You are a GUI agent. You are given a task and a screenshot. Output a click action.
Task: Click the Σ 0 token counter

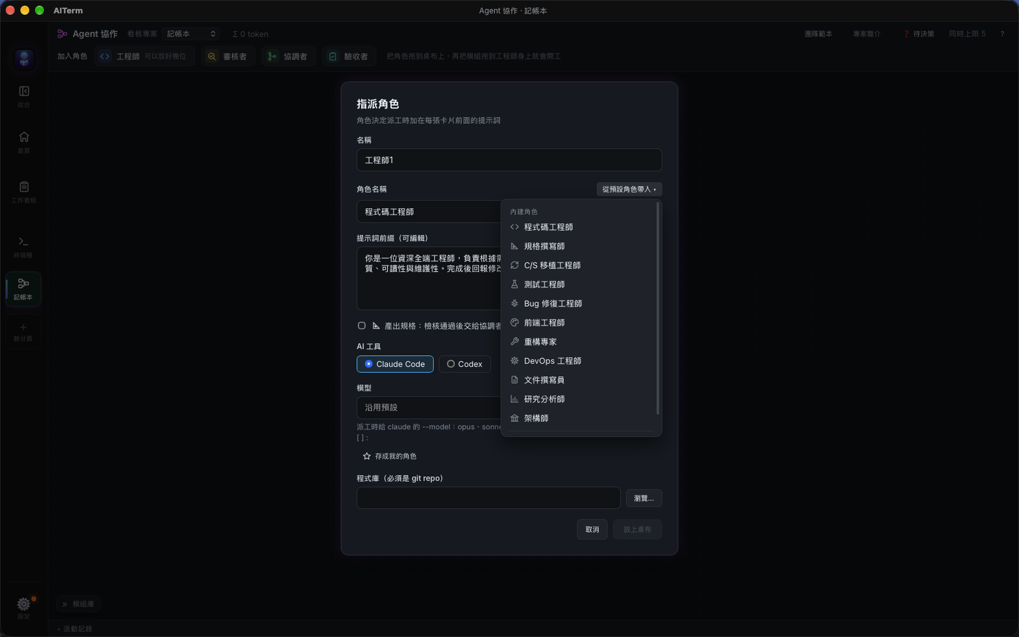pos(251,34)
